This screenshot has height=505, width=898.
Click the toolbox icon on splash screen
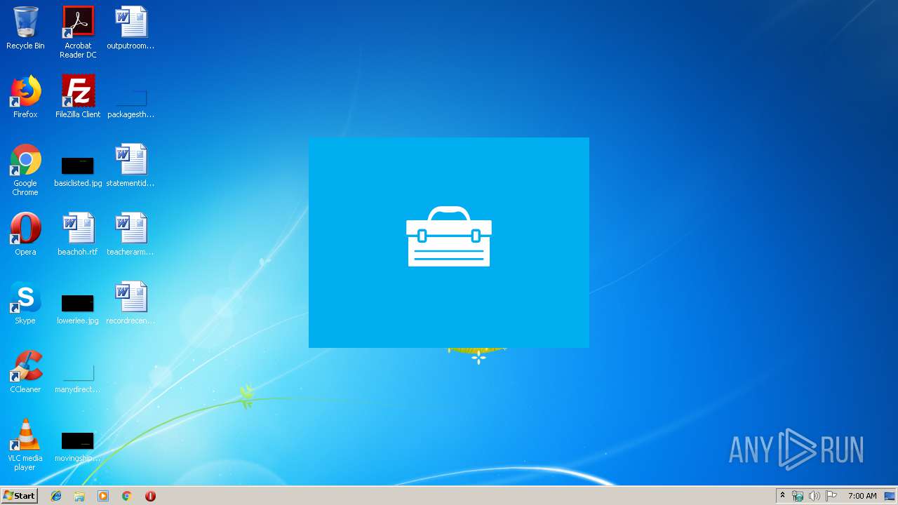pyautogui.click(x=449, y=236)
